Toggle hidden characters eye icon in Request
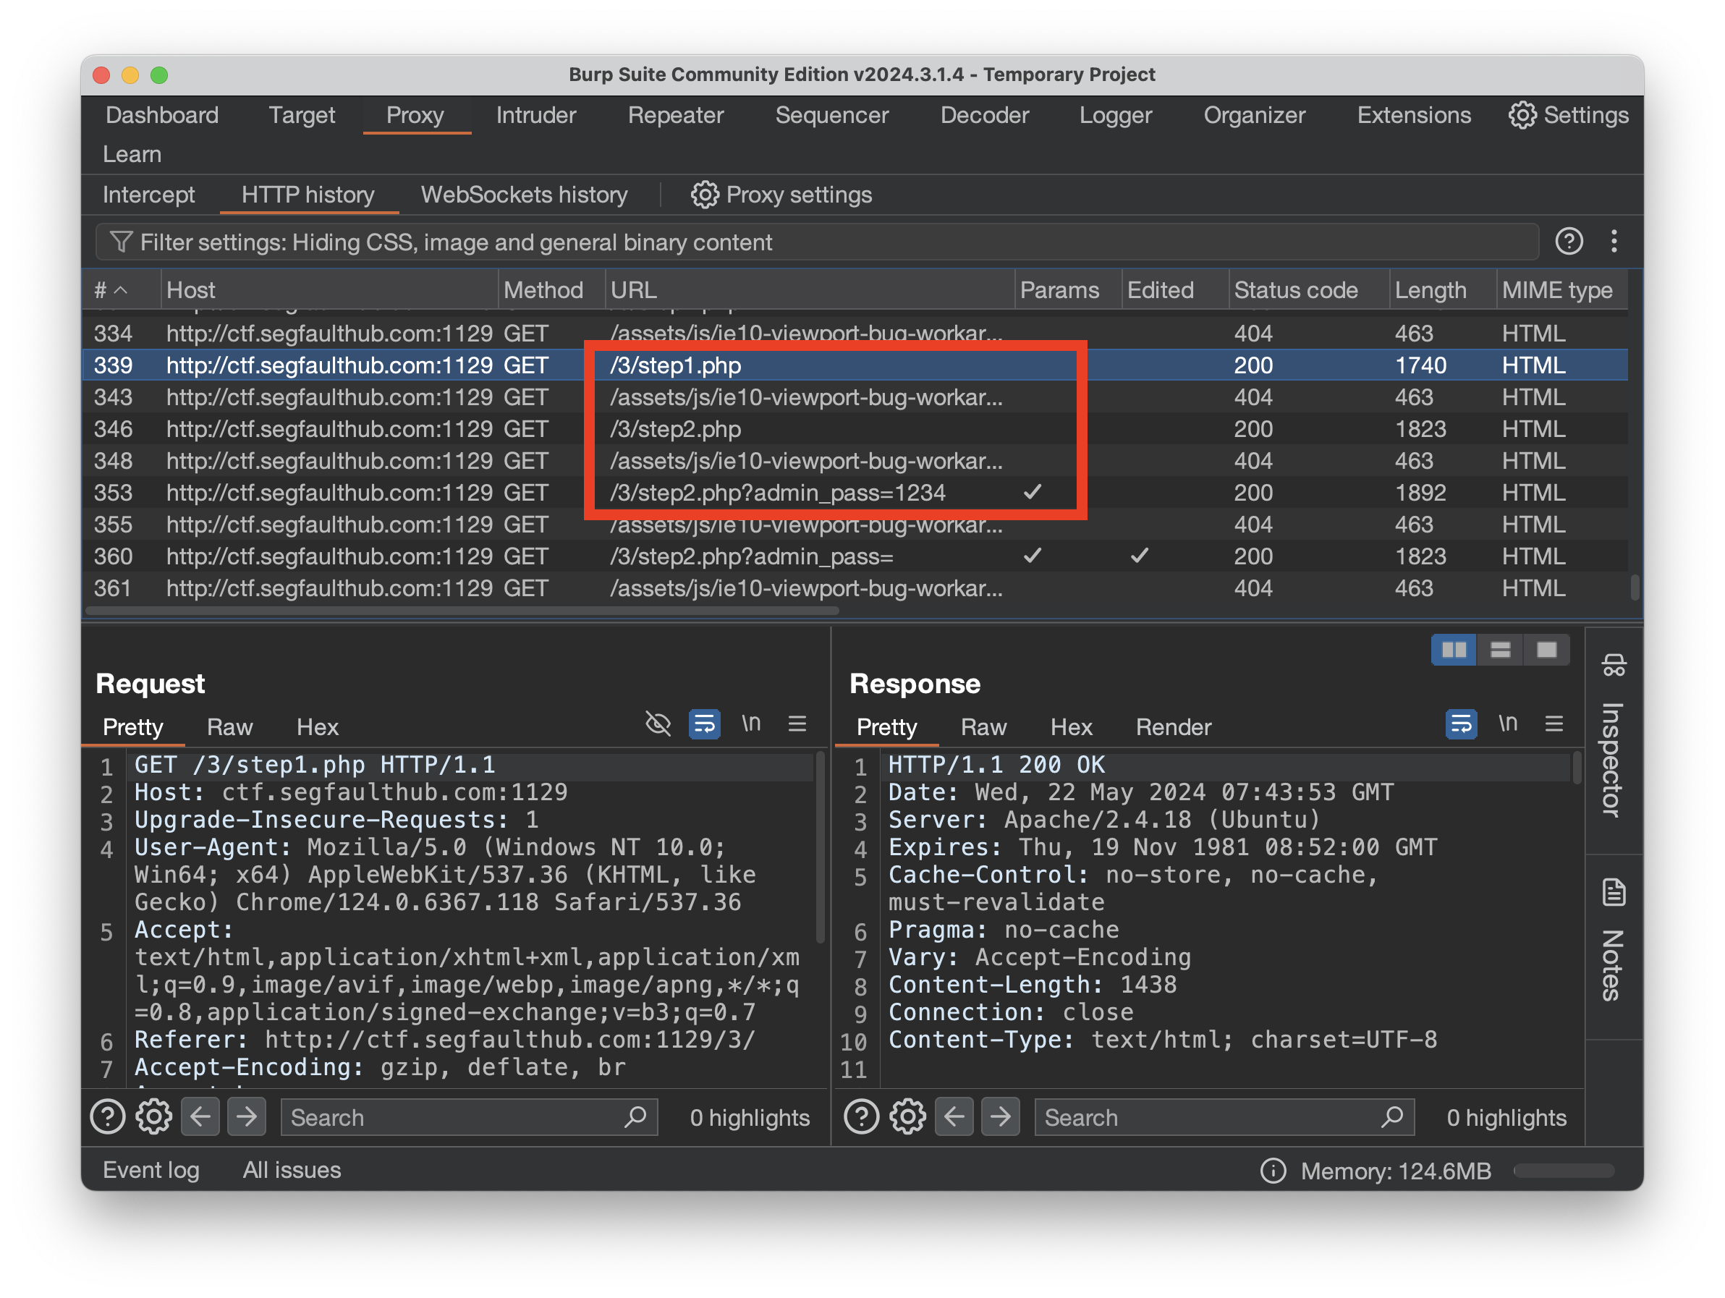1725x1298 pixels. click(x=658, y=724)
